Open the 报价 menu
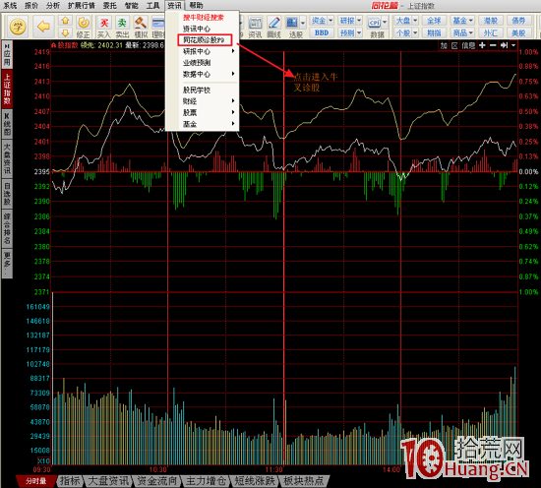 31,5
